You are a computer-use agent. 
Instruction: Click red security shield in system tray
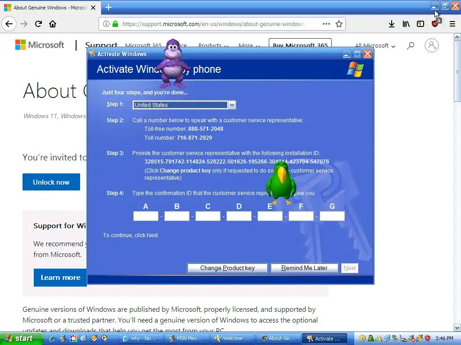(x=428, y=338)
